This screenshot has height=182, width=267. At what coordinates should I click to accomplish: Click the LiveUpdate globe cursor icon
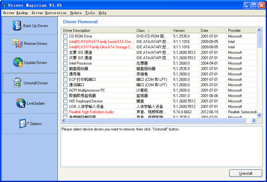[21, 103]
